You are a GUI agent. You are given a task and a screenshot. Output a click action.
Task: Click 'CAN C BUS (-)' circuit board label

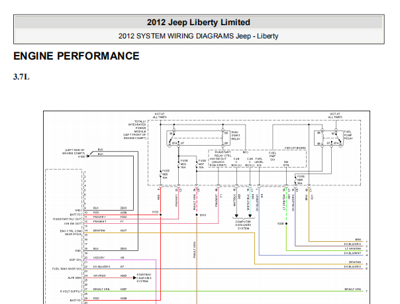250,162
